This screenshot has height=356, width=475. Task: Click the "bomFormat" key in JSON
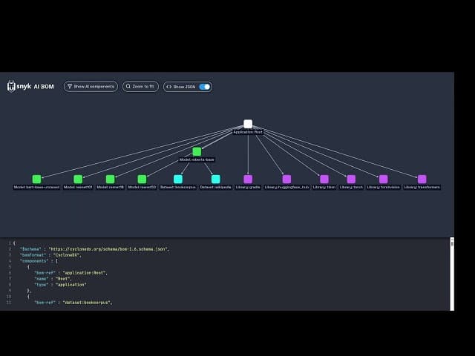33,255
